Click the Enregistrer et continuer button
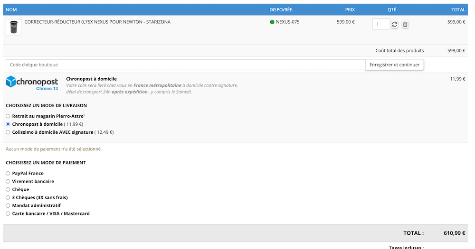Screen dimensions: 475x249 tap(394, 65)
